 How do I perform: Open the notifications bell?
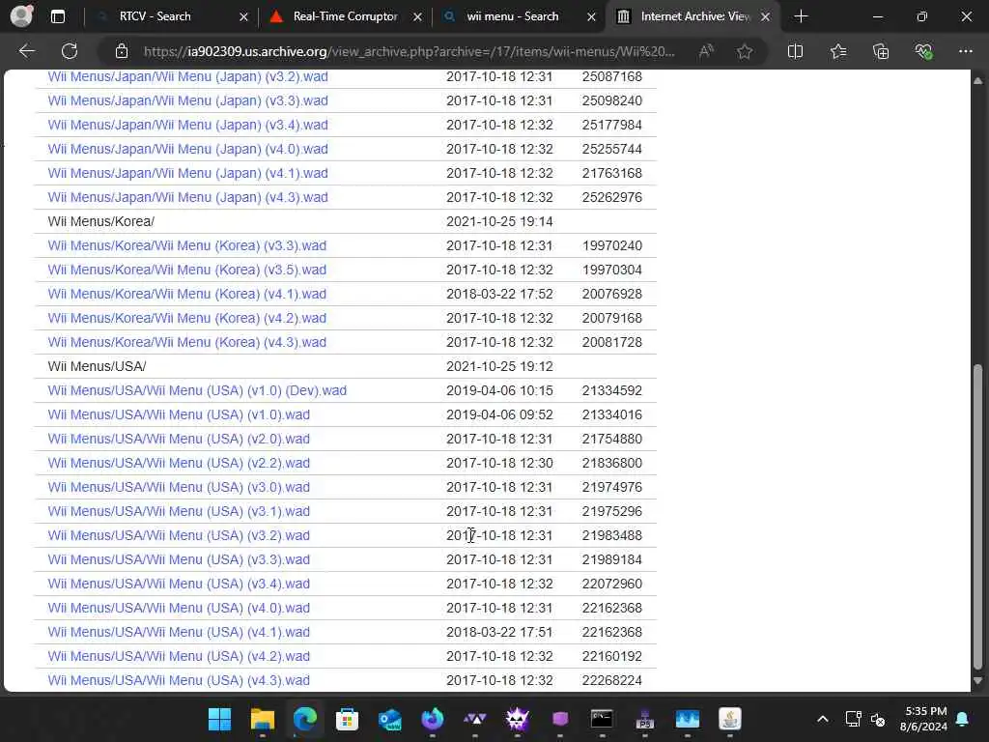click(963, 719)
